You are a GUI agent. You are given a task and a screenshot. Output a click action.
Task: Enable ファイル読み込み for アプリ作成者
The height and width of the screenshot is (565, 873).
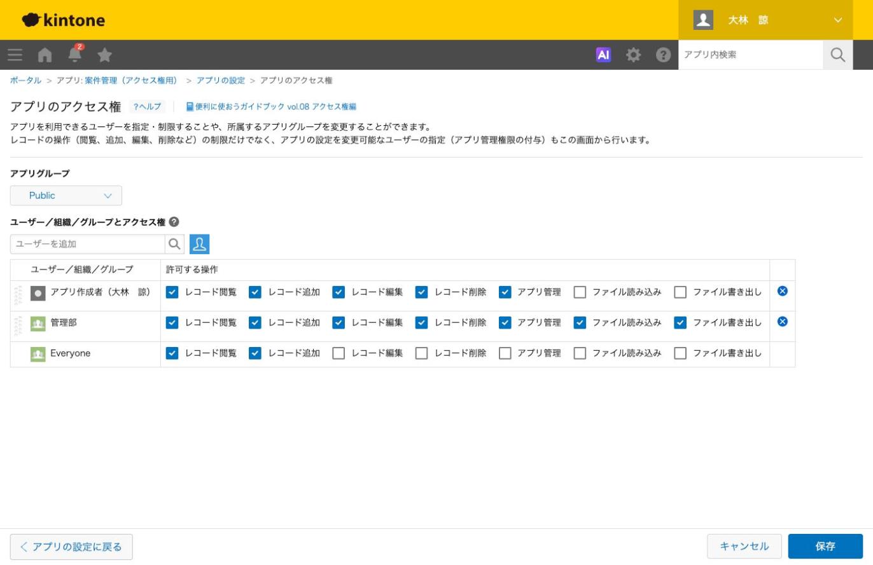click(x=580, y=292)
